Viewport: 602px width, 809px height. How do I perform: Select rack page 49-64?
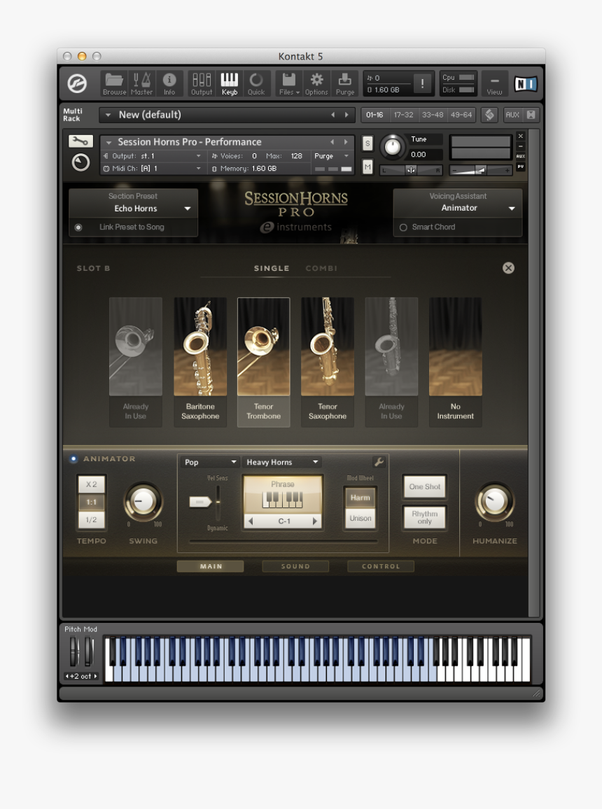[x=461, y=115]
